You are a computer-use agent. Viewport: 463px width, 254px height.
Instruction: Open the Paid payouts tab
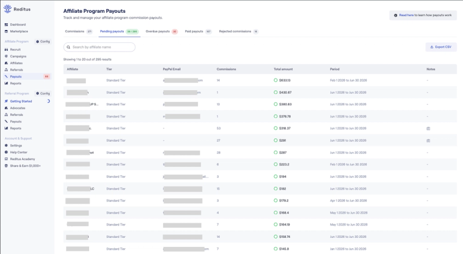[198, 31]
